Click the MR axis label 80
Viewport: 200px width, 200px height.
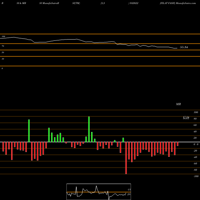tap(195, 119)
